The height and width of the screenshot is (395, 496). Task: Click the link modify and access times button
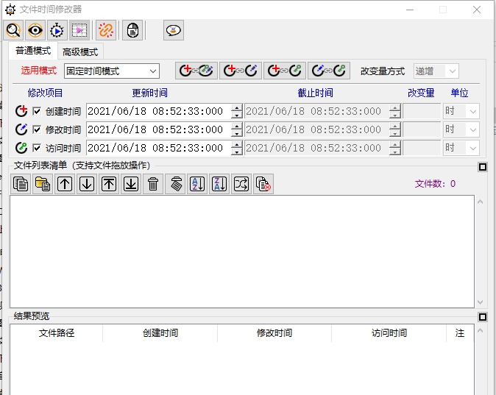(329, 70)
